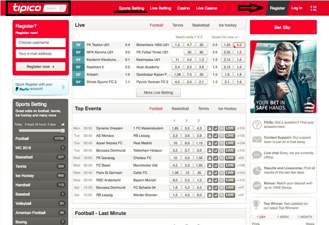The width and height of the screenshot is (329, 225).
Task: Open statistics icon for Borussia Dortmund vs Schalke
Action: [216, 188]
